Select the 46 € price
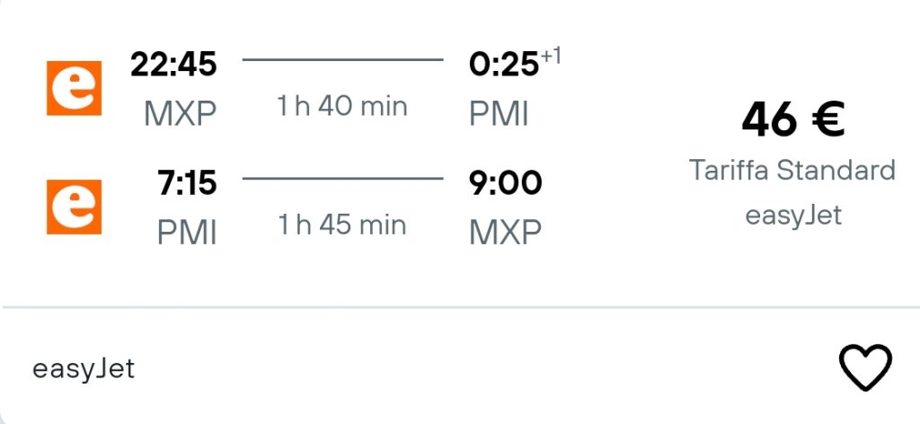920x424 pixels. click(792, 119)
